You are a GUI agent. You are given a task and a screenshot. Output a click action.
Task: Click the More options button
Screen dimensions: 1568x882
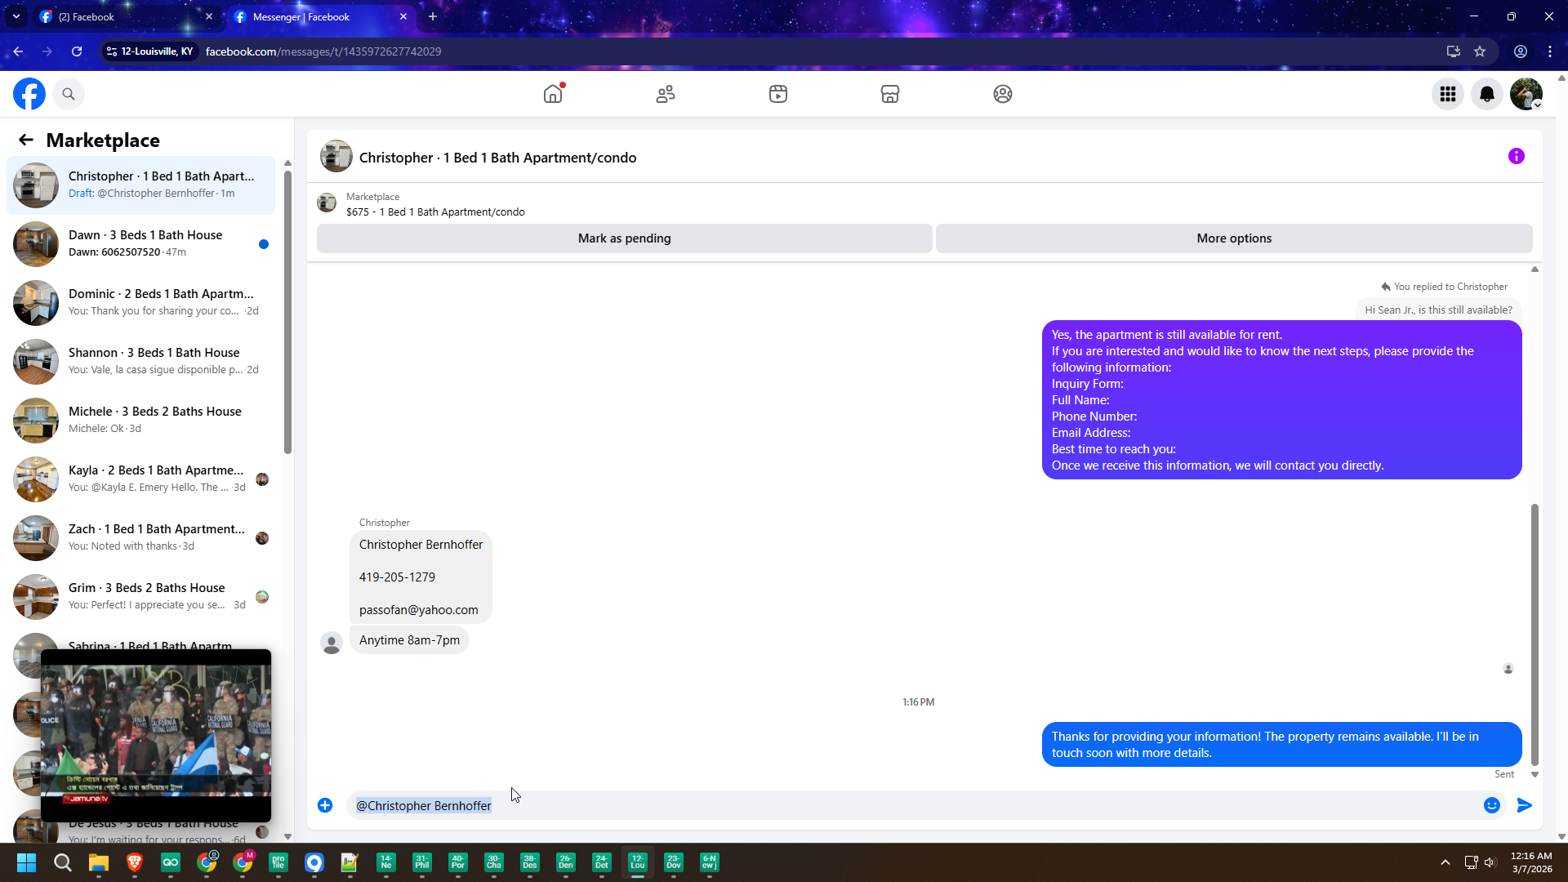(x=1233, y=238)
